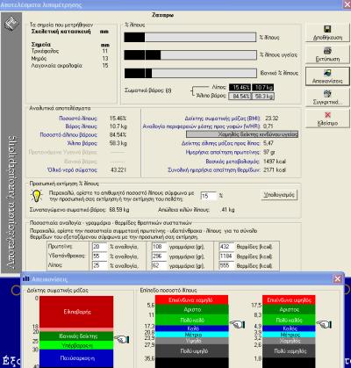Click the light bulb hint icon
This screenshot has height=368, width=351.
click(36, 196)
